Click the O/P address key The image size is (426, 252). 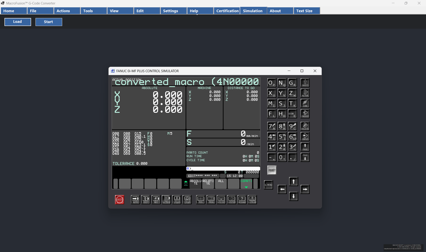click(x=272, y=83)
